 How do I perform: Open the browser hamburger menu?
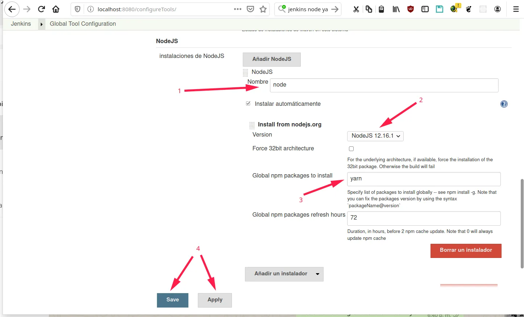(x=516, y=9)
